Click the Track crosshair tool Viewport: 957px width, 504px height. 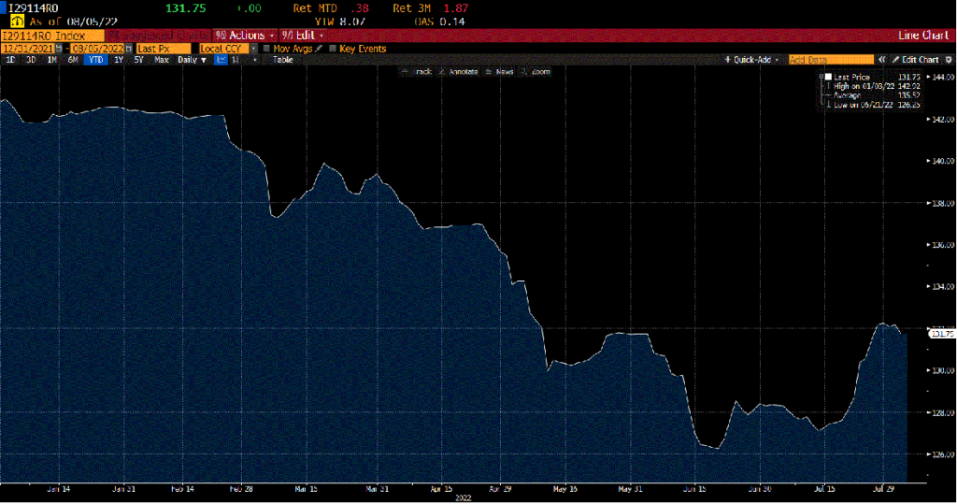[414, 72]
